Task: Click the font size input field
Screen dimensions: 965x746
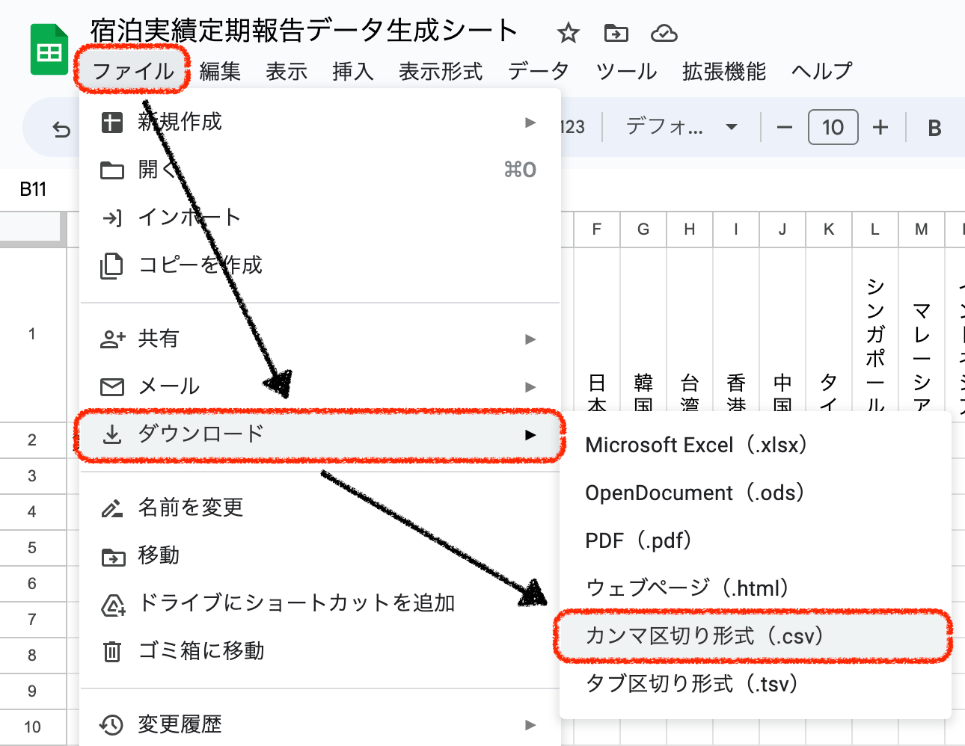Action: coord(833,128)
